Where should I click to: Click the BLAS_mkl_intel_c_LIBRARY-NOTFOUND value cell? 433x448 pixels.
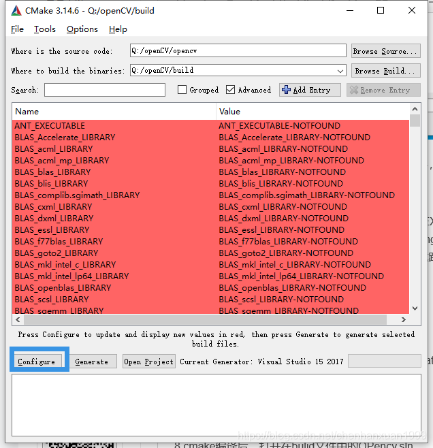click(295, 265)
